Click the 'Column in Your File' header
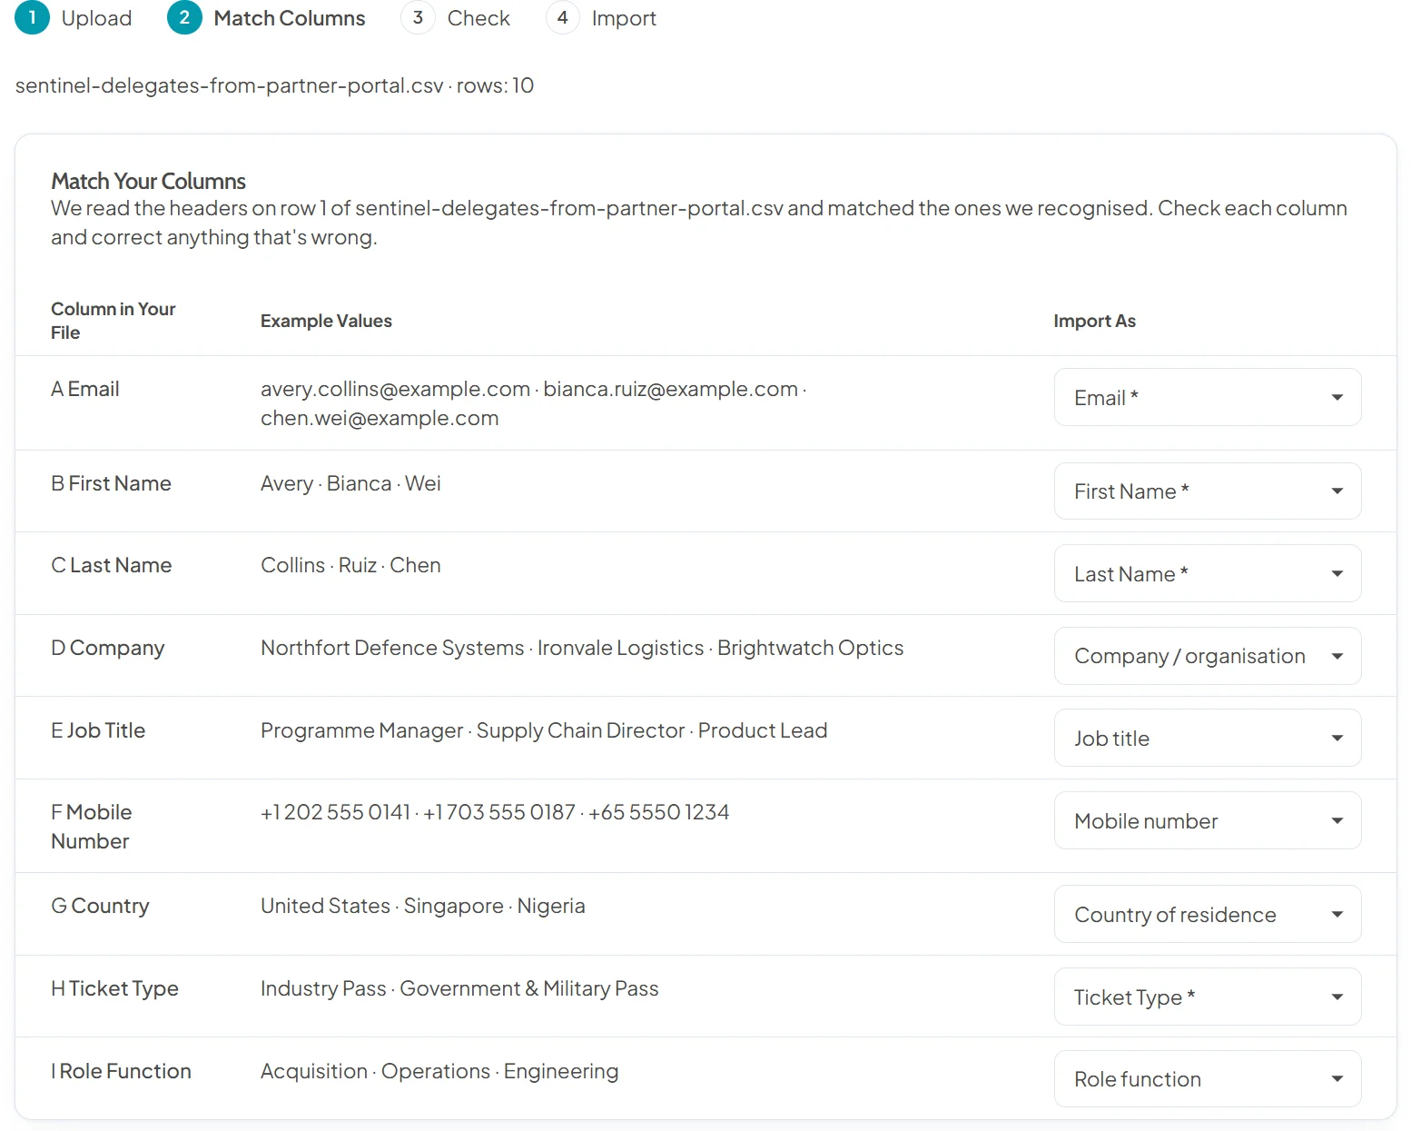Image resolution: width=1411 pixels, height=1131 pixels. [x=113, y=321]
